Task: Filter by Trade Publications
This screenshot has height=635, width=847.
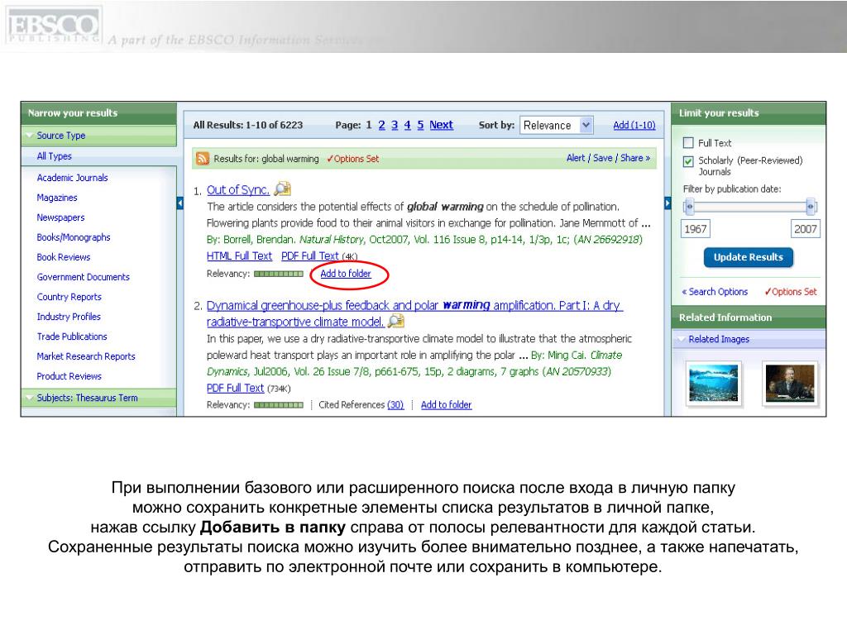Action: (72, 337)
